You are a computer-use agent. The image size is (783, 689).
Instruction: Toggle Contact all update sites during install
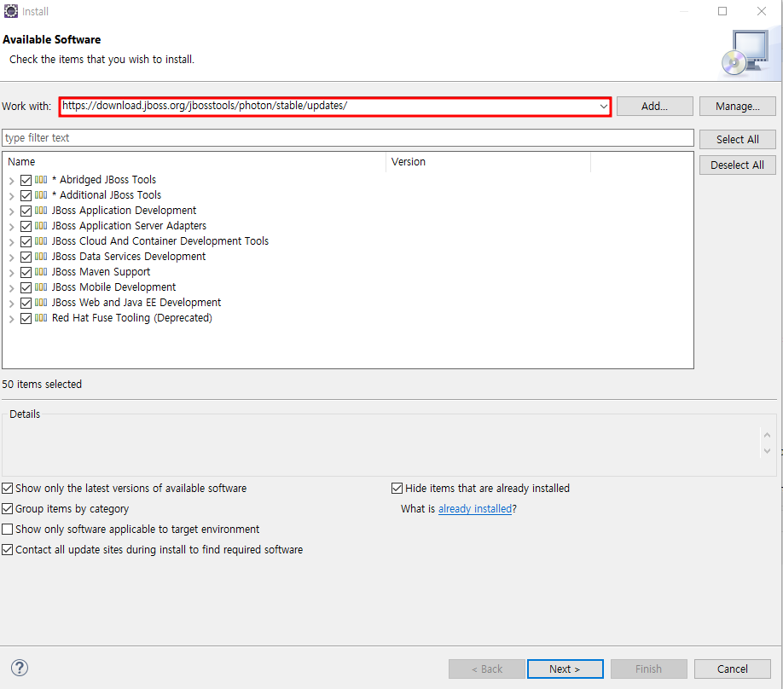[8, 550]
